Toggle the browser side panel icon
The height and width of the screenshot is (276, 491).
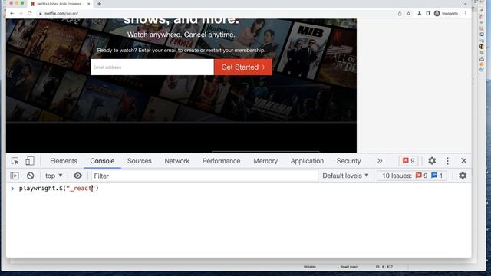pyautogui.click(x=428, y=14)
